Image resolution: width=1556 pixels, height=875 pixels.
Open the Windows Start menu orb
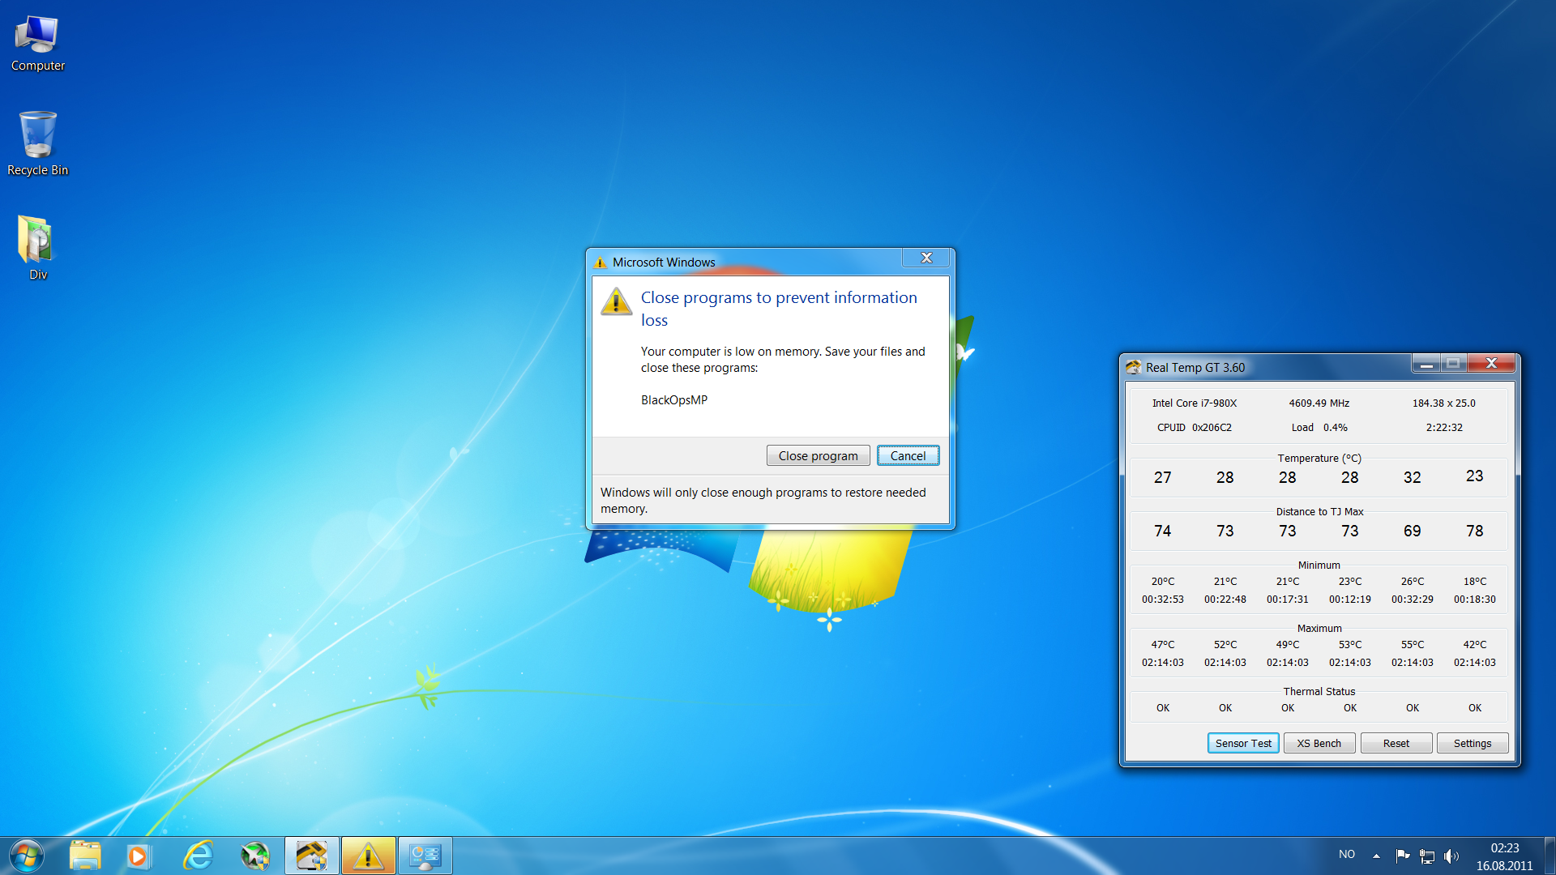[26, 856]
